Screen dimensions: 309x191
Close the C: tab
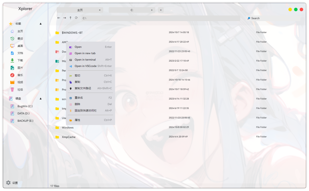(152, 10)
